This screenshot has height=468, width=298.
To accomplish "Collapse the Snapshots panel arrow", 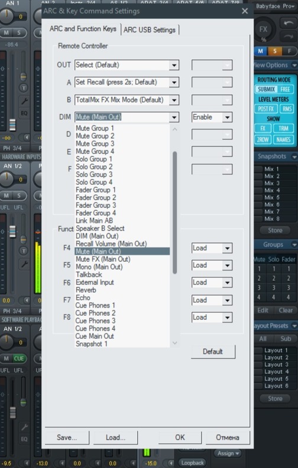I will [294, 156].
